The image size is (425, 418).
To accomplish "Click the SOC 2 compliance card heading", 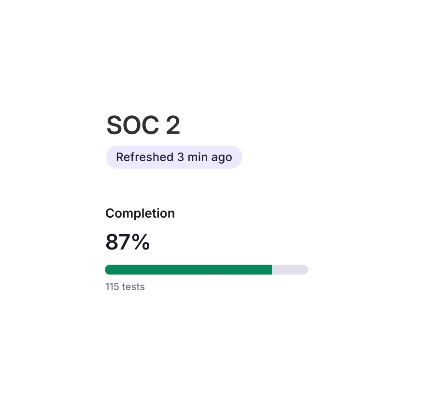I will tap(143, 125).
